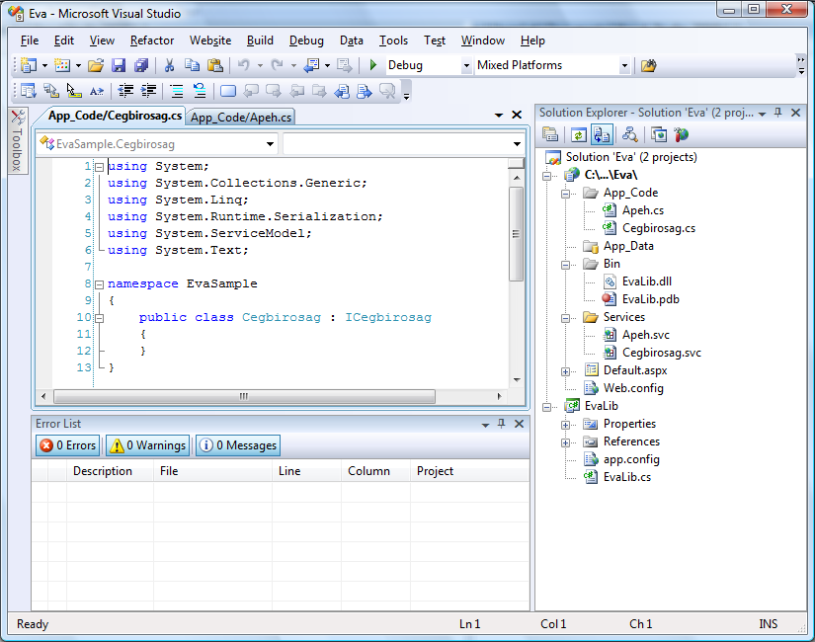Click the Display Parameter Info icon
815x642 pixels.
tap(51, 91)
